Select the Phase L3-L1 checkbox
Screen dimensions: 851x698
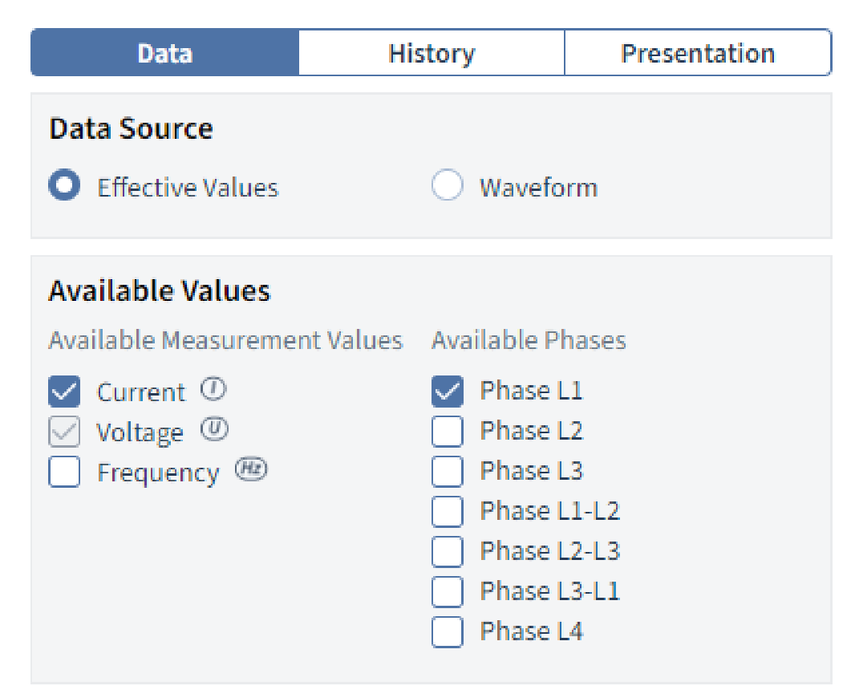click(448, 591)
